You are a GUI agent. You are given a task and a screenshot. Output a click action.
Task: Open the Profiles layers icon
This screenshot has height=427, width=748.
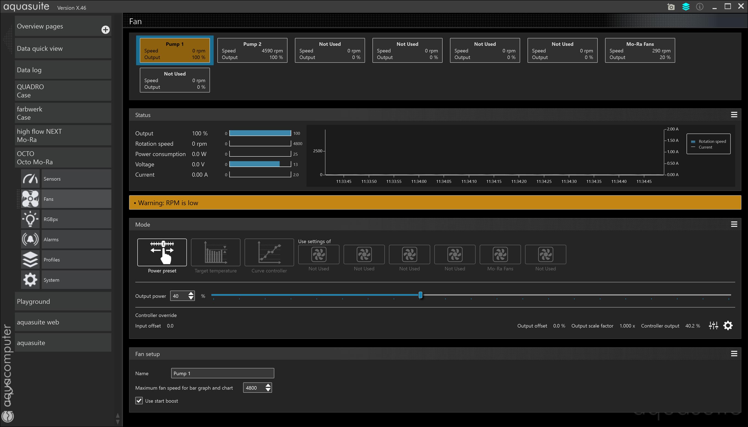30,259
